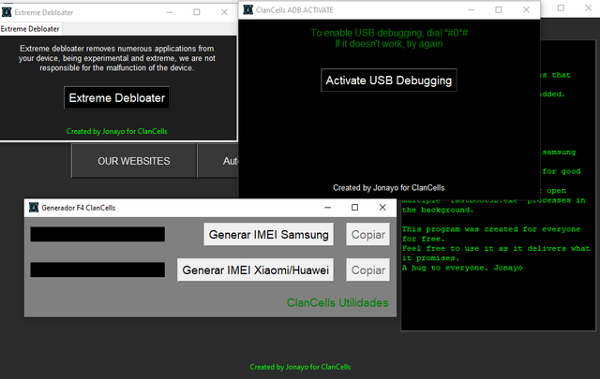This screenshot has width=600, height=379.
Task: Close the background main window
Action: point(588,8)
